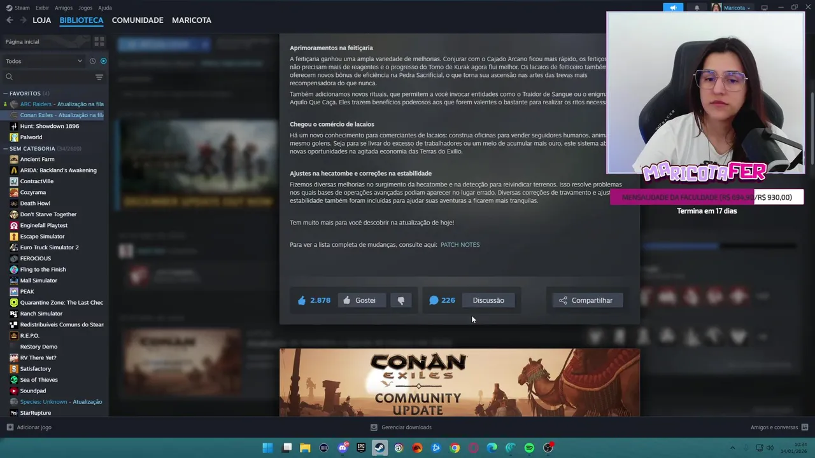
Task: Open Spotify from the taskbar
Action: (x=529, y=448)
